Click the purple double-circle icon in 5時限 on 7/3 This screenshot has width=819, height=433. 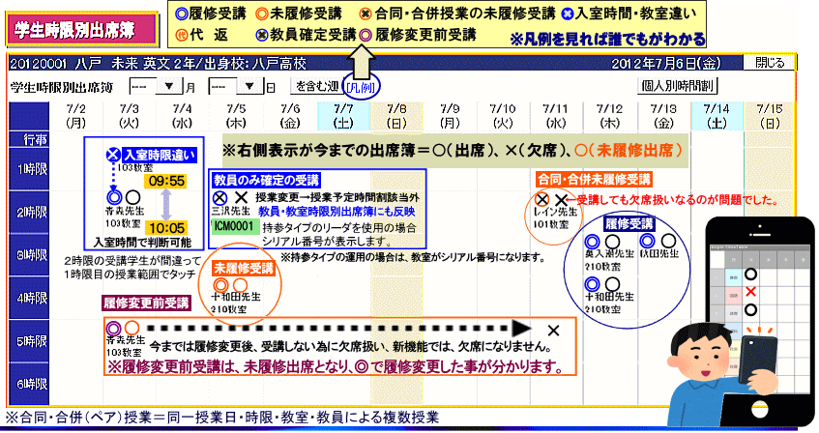click(113, 329)
